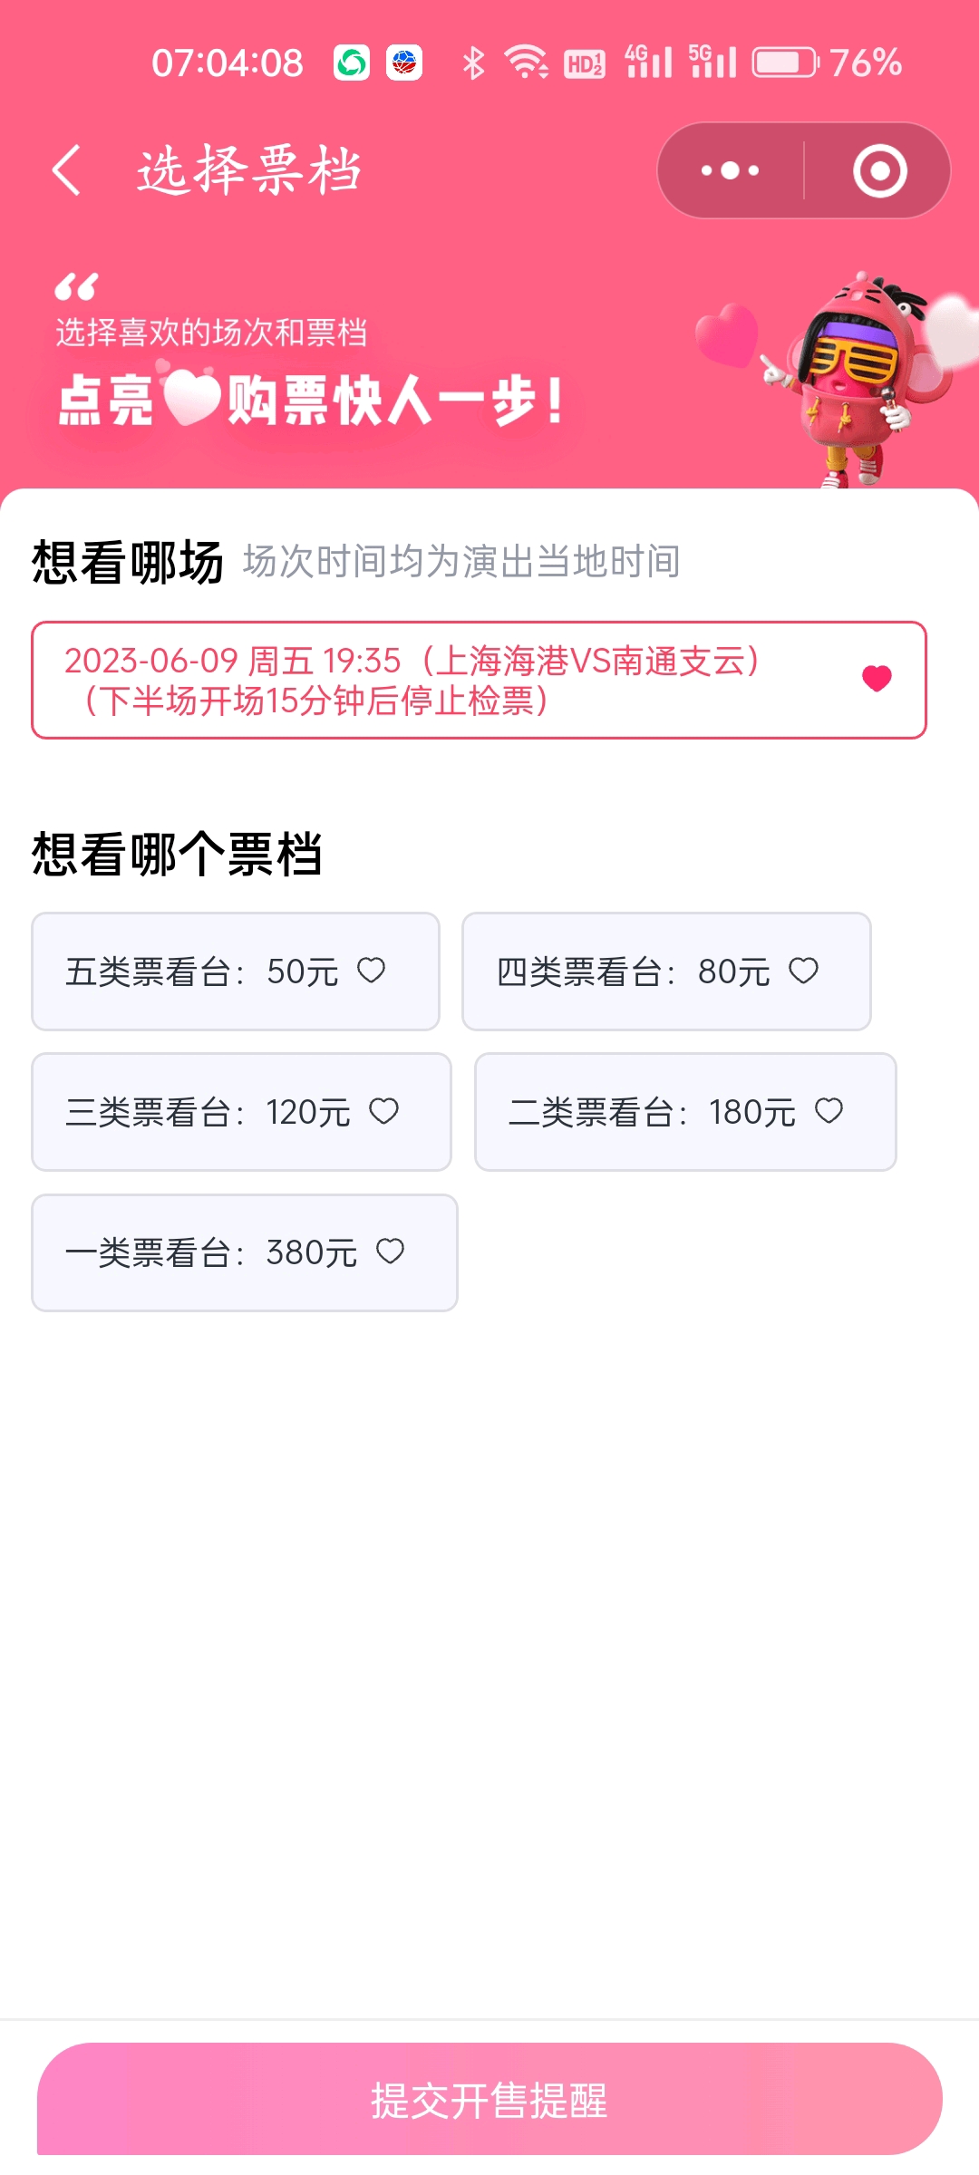
Task: Tap the red app notification icon
Action: pos(404,63)
